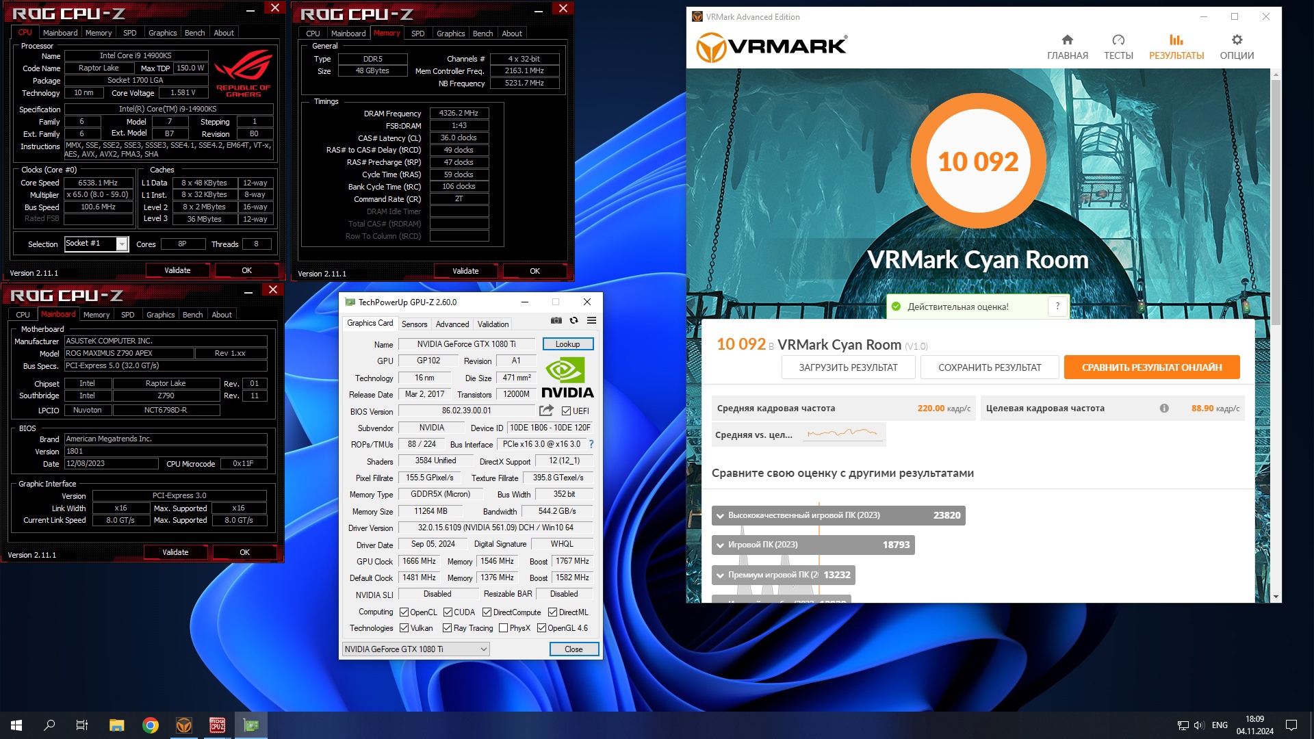Click the GPU-Z refresh icon

574,320
